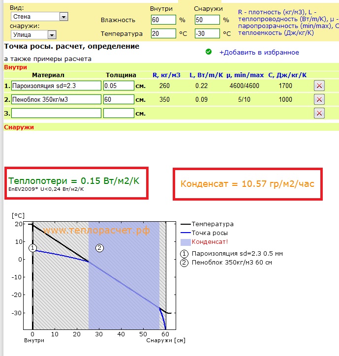Screen dimensions: 339x356
Task: Click the L, Вт/m/K column header
Action: [206, 75]
